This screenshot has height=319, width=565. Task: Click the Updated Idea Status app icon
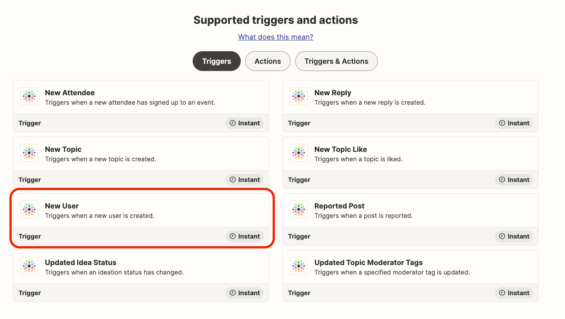click(x=29, y=266)
